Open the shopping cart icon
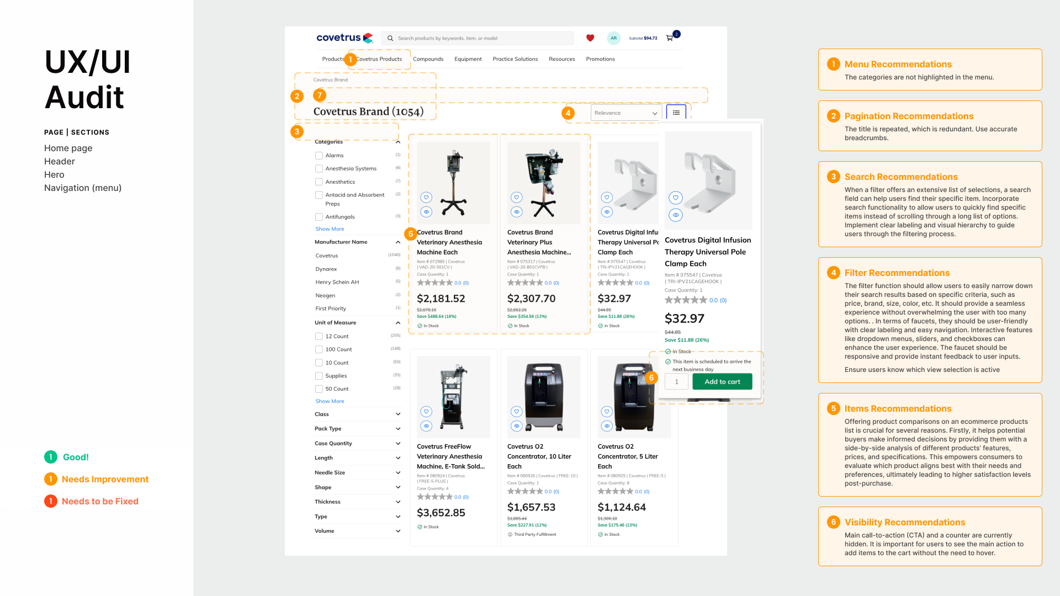This screenshot has width=1060, height=596. 670,38
